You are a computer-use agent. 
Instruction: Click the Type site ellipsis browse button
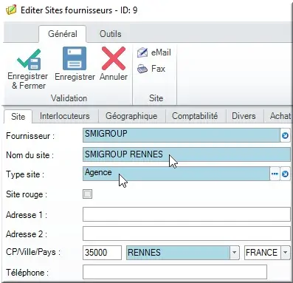pyautogui.click(x=275, y=174)
